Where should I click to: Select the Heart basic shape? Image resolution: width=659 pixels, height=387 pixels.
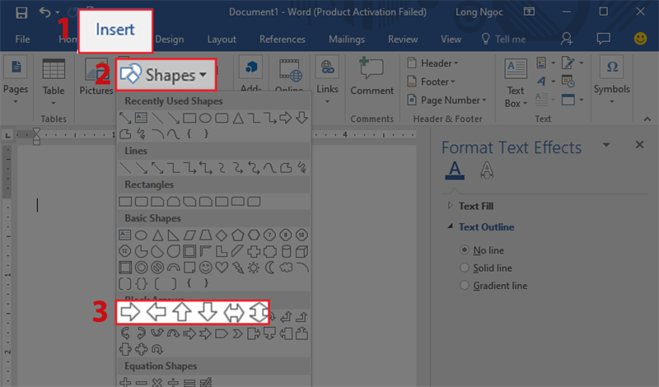coord(221,268)
